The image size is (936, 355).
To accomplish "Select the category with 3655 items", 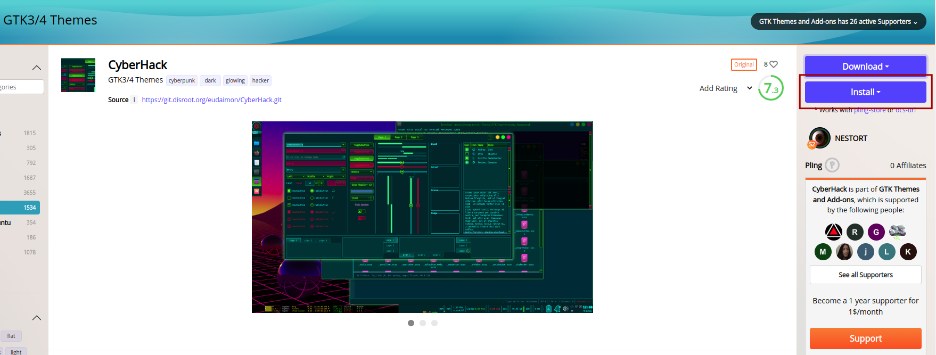I will pos(20,193).
